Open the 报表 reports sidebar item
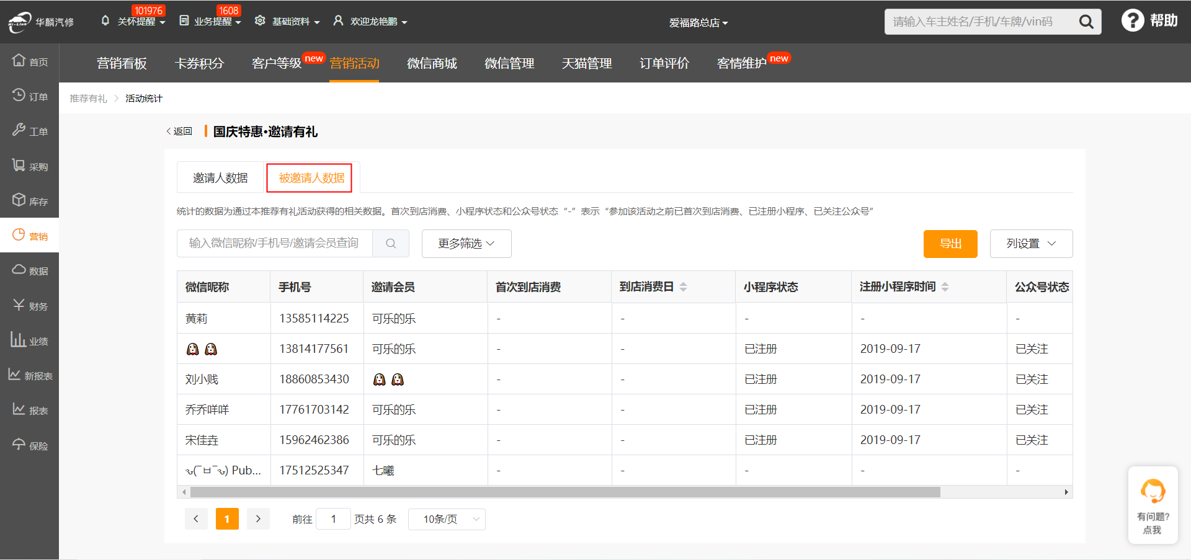The width and height of the screenshot is (1191, 560). pos(29,410)
